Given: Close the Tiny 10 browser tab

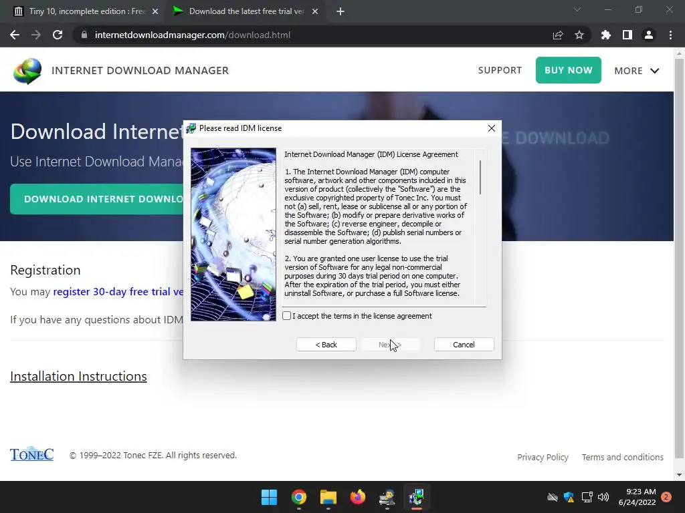Looking at the screenshot, I should tap(155, 12).
